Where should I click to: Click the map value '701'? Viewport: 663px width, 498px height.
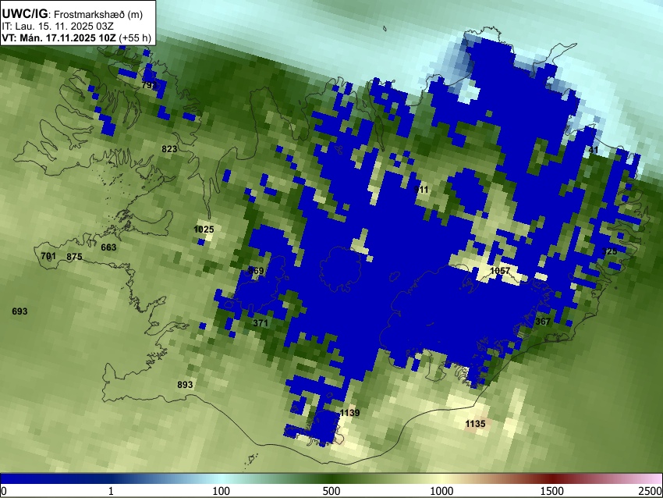(x=48, y=255)
